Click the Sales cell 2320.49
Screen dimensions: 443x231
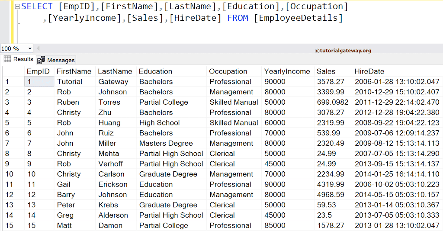coord(333,143)
